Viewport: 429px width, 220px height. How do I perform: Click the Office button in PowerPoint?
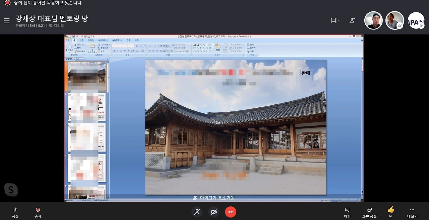[67, 38]
